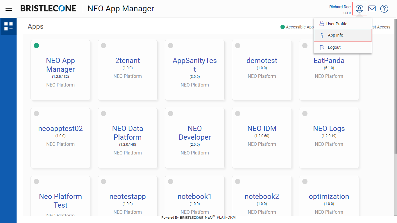Select Logout from user menu
397x223 pixels.
343,47
